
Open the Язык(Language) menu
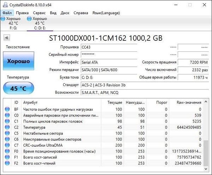[106, 13]
